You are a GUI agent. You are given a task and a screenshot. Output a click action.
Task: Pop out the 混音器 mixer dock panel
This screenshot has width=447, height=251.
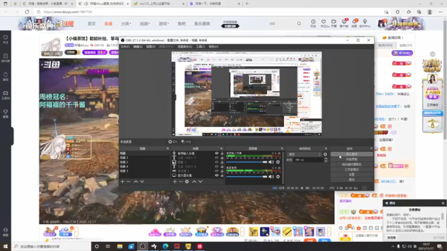(x=282, y=148)
